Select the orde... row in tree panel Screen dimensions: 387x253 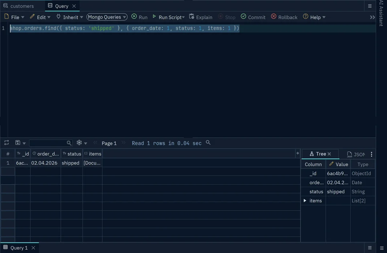pyautogui.click(x=338, y=183)
